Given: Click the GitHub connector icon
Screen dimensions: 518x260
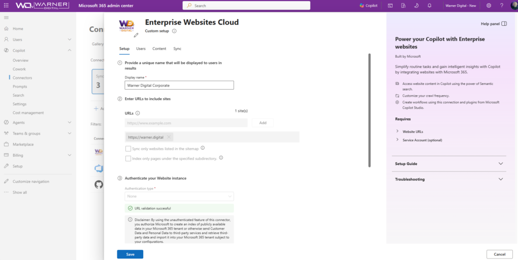Looking at the screenshot, I should coord(99,184).
